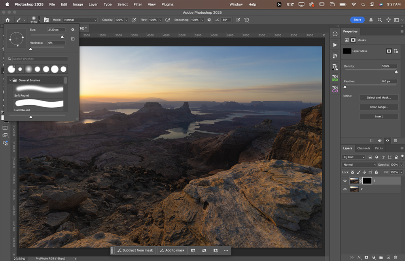The height and width of the screenshot is (261, 405).
Task: Open the Filter menu
Action: coord(138,4)
